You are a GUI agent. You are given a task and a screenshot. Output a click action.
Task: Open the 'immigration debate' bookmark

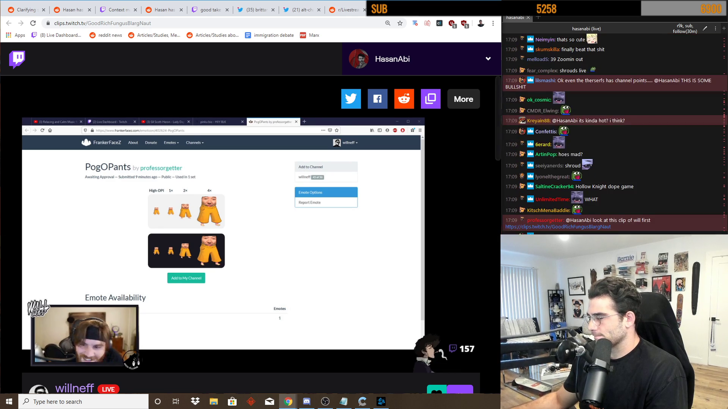pyautogui.click(x=269, y=35)
